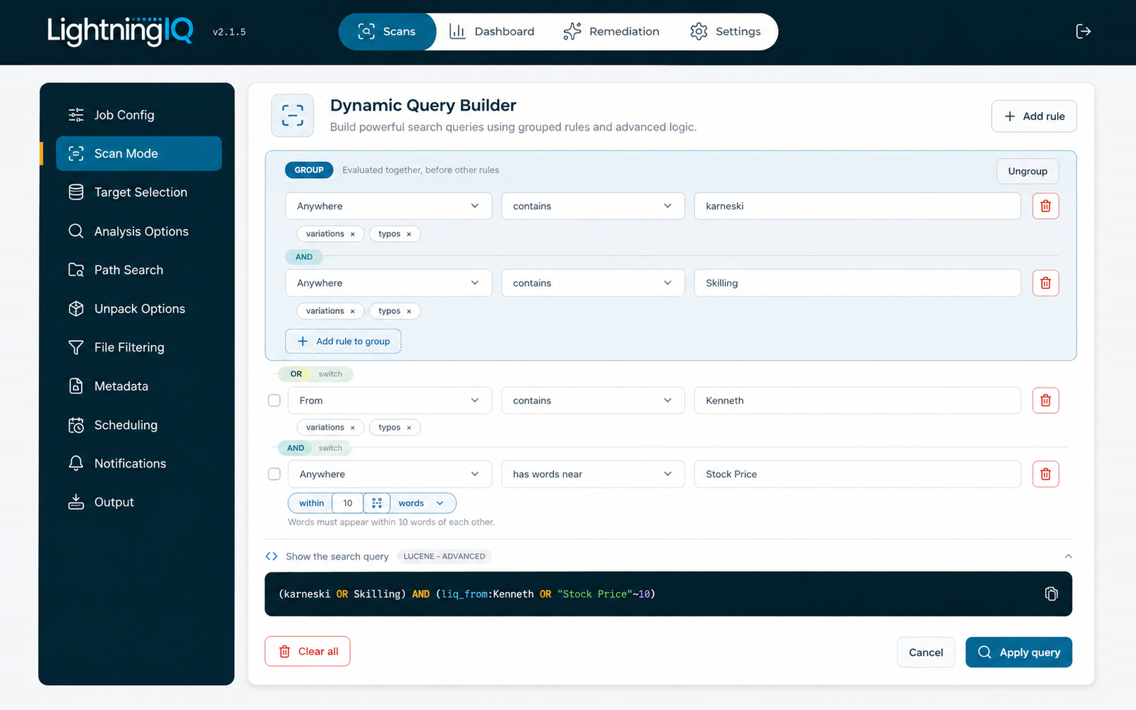Tick the checkbox for the Stock Price rule
Image resolution: width=1136 pixels, height=710 pixels.
click(274, 474)
